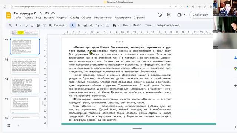The image size is (237, 133).
Task: Bookmark the page with star icon
Action: tap(181, 7)
